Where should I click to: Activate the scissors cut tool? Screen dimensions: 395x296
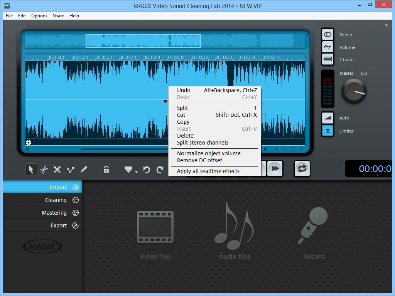44,169
